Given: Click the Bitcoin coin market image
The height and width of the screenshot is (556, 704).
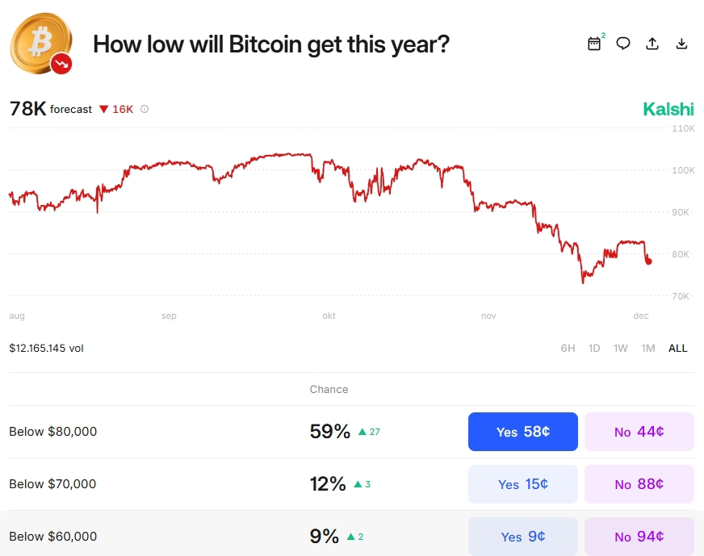Looking at the screenshot, I should 39,40.
